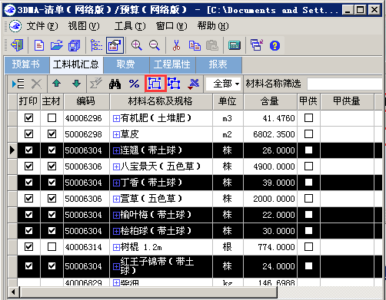The height and width of the screenshot is (300, 386).
Task: Click the 编码 column header
Action: [86, 101]
